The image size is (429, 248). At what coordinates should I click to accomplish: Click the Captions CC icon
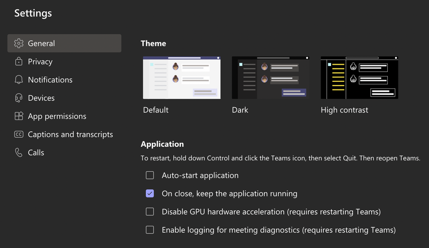(x=18, y=134)
